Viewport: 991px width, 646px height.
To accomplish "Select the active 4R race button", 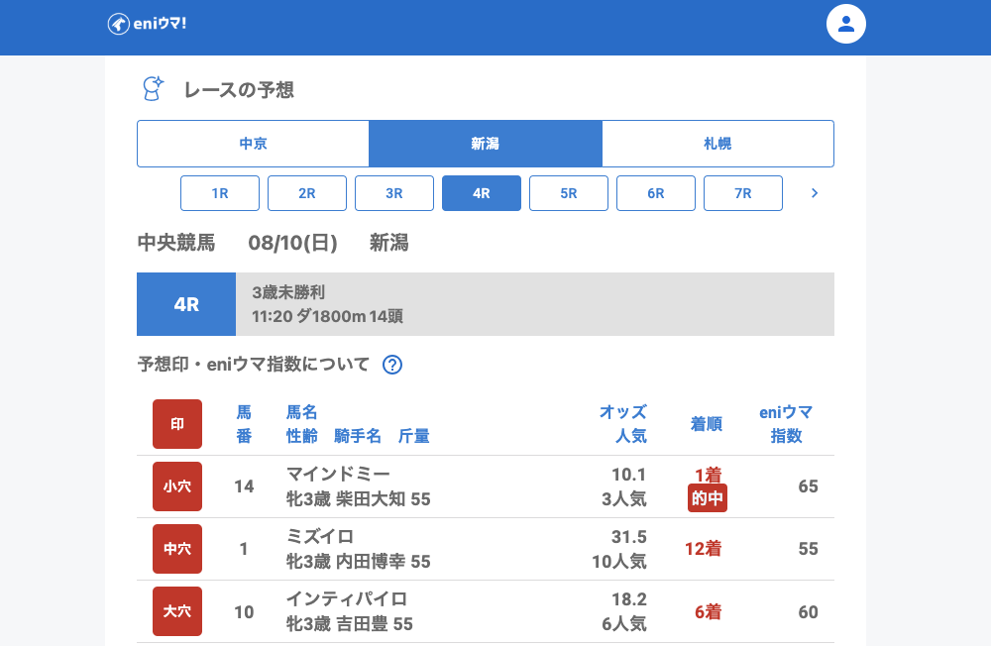I will coord(482,193).
